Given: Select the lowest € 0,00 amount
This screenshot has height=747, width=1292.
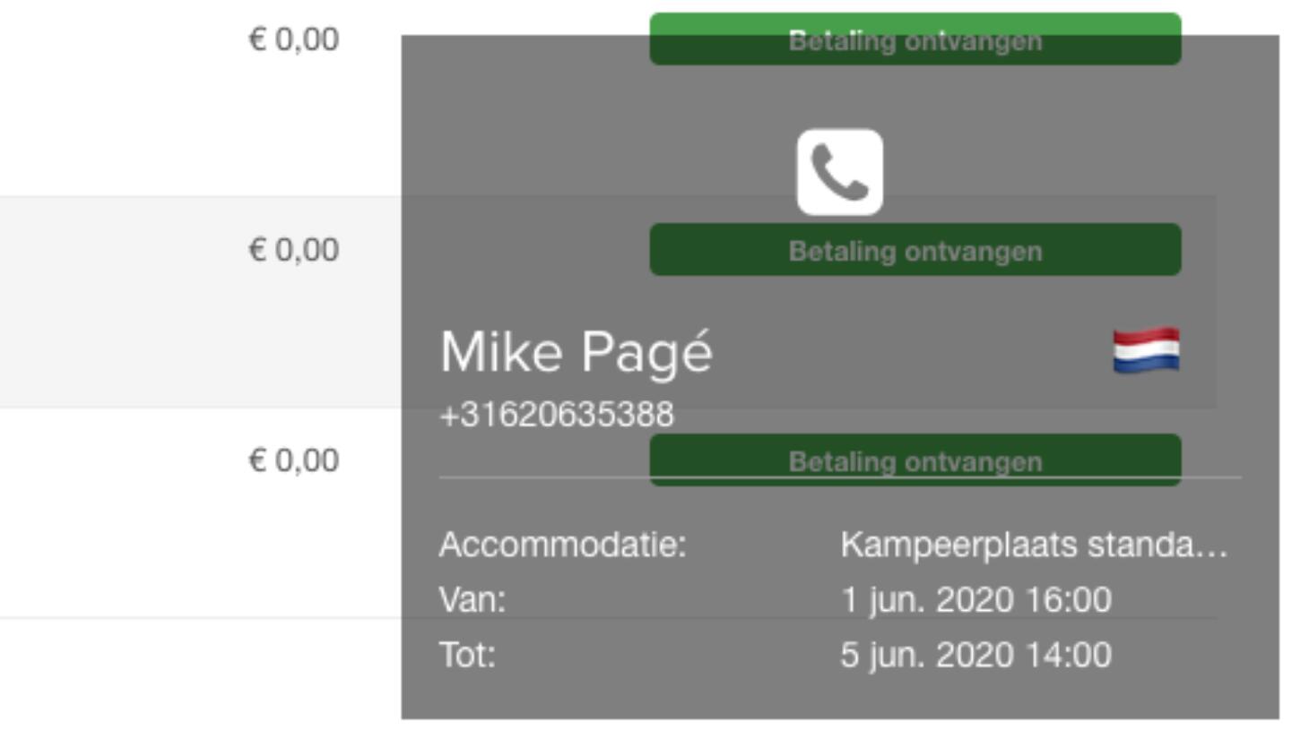Looking at the screenshot, I should pyautogui.click(x=293, y=460).
